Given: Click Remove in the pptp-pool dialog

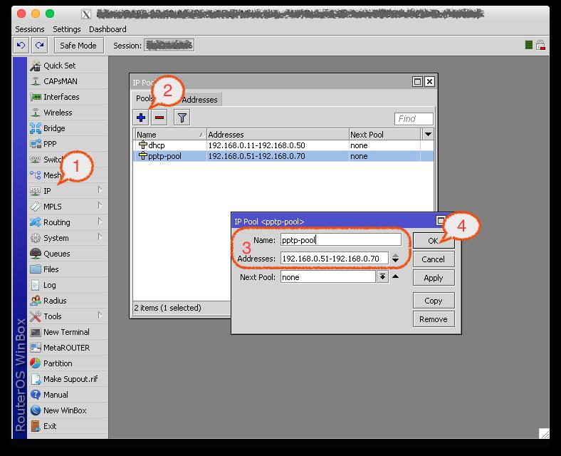Looking at the screenshot, I should click(434, 319).
